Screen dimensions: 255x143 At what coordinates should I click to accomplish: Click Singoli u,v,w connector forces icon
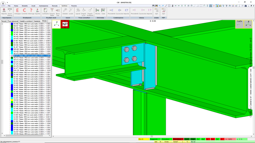[84, 12]
